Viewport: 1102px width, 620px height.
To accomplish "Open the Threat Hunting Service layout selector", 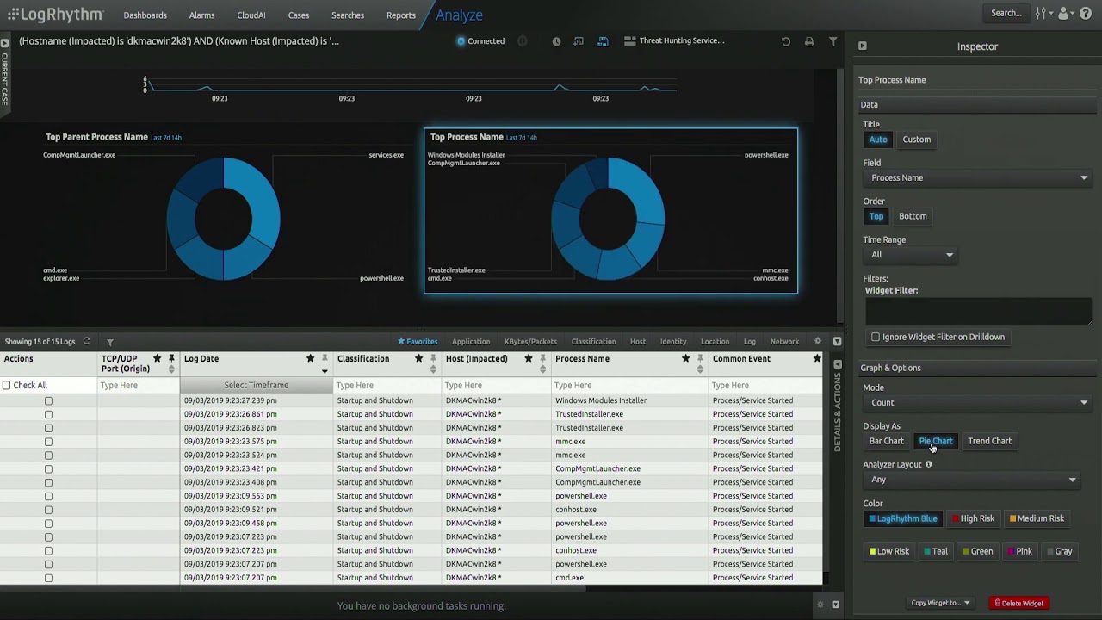I will coord(674,40).
